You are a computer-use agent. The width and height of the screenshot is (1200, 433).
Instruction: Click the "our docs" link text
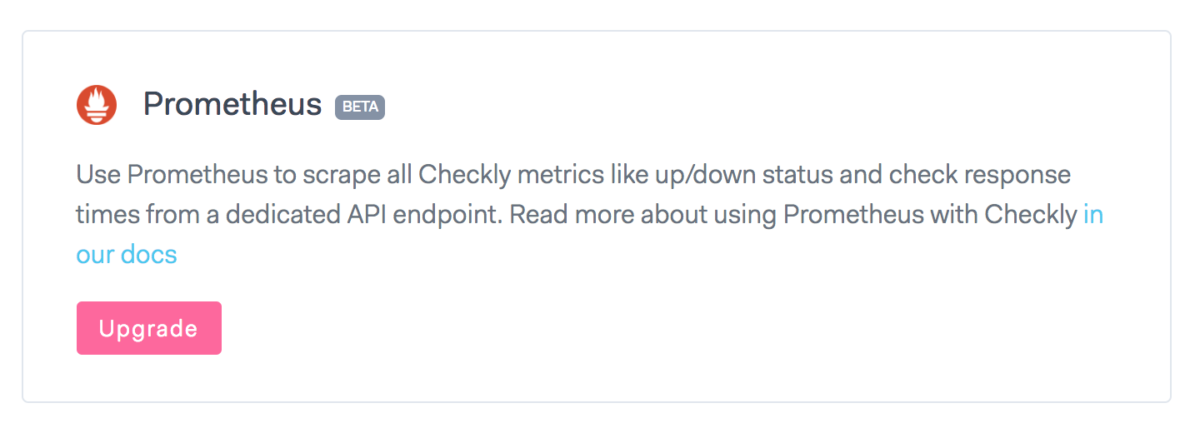127,254
